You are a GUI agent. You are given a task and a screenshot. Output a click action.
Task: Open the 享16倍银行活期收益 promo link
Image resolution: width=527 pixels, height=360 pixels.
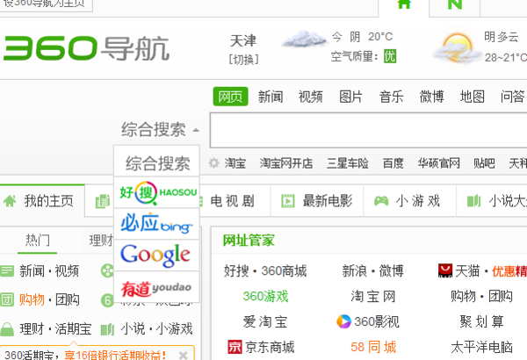click(114, 355)
